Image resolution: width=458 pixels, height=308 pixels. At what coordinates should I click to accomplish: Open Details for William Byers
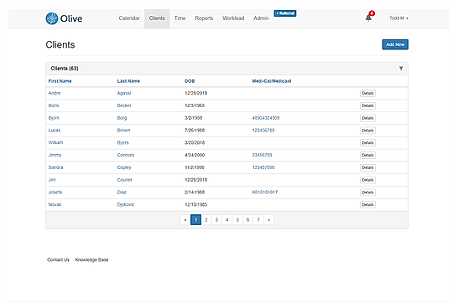click(367, 143)
